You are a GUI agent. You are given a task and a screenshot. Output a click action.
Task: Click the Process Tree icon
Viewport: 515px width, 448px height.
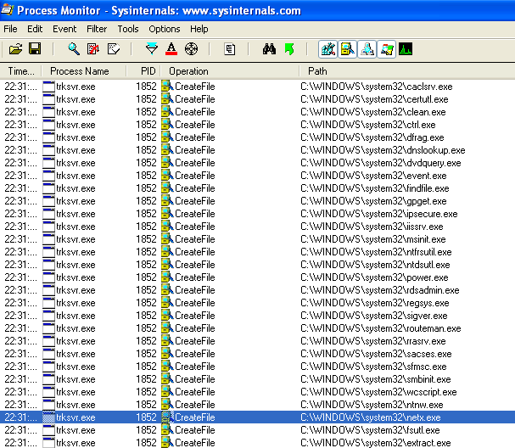[x=229, y=49]
